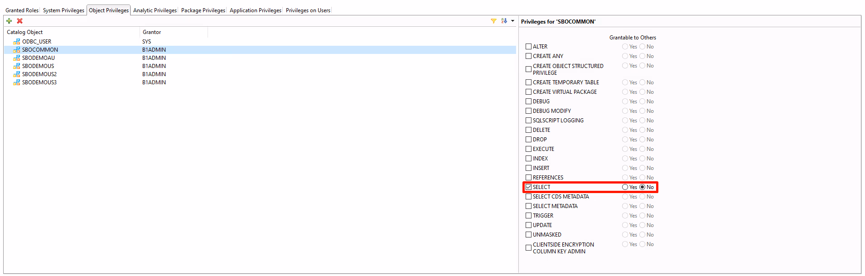Click the sort order icon

pyautogui.click(x=504, y=21)
